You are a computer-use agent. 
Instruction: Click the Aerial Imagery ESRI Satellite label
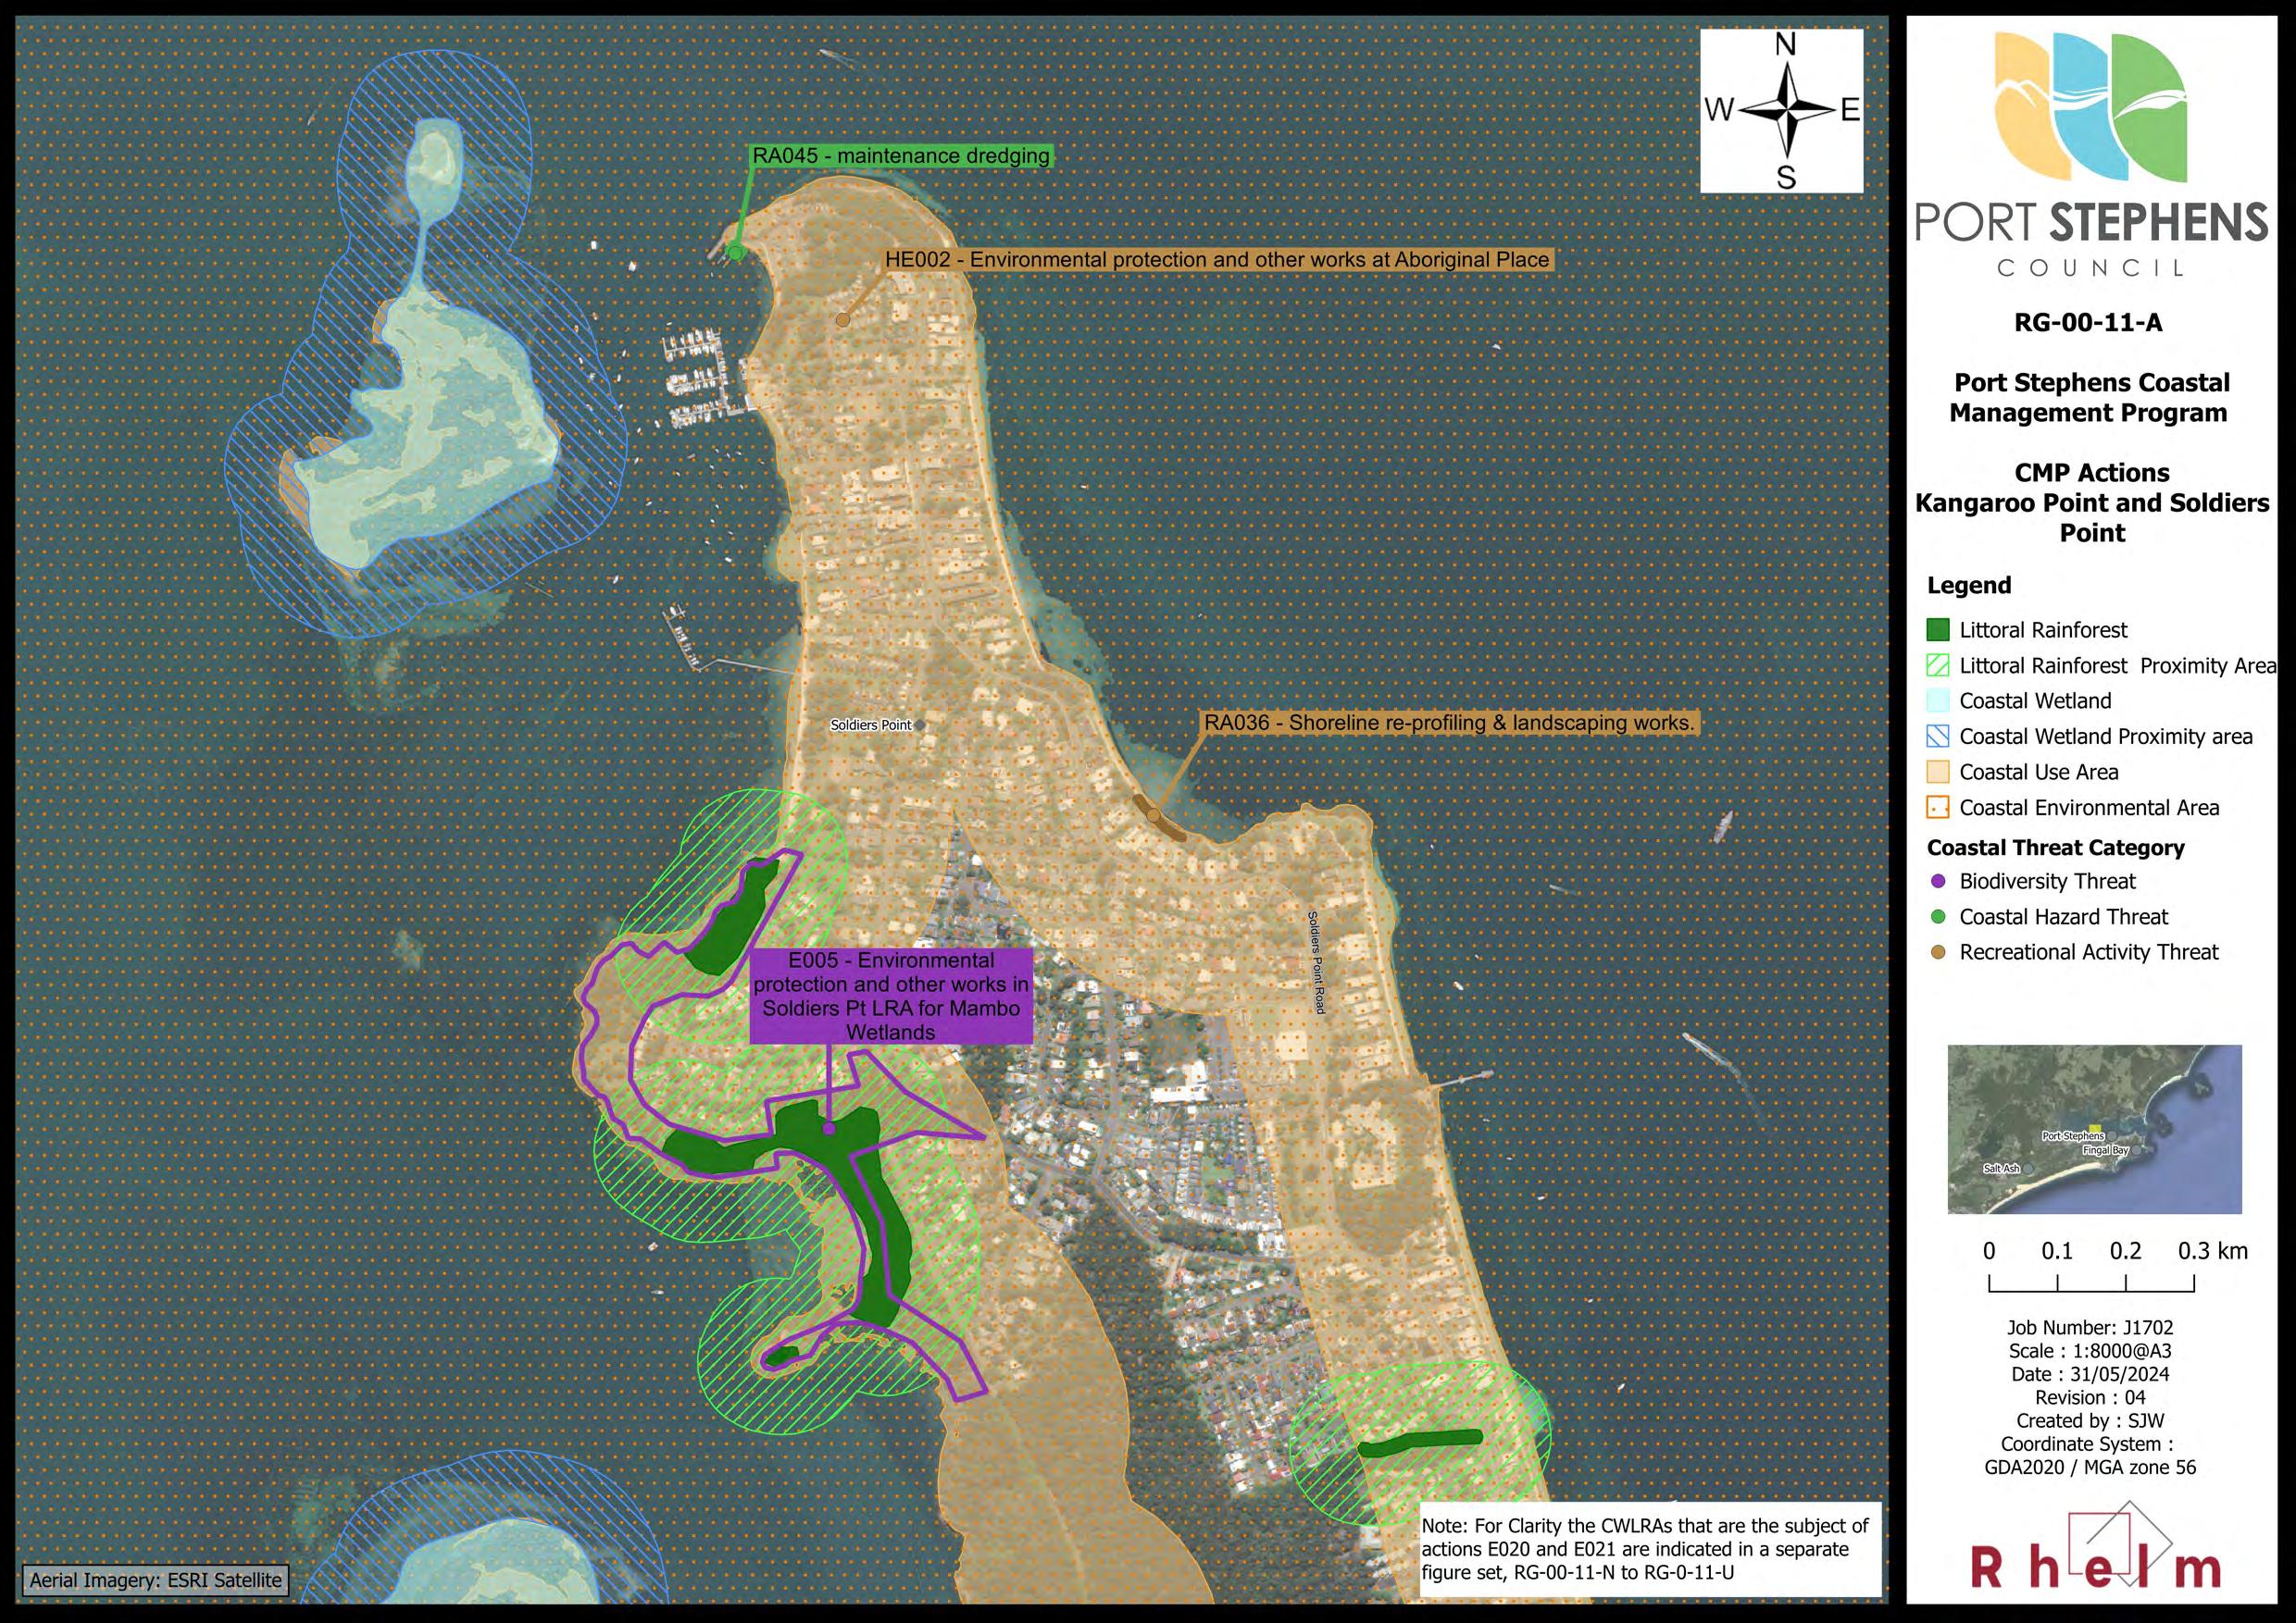click(x=155, y=1580)
